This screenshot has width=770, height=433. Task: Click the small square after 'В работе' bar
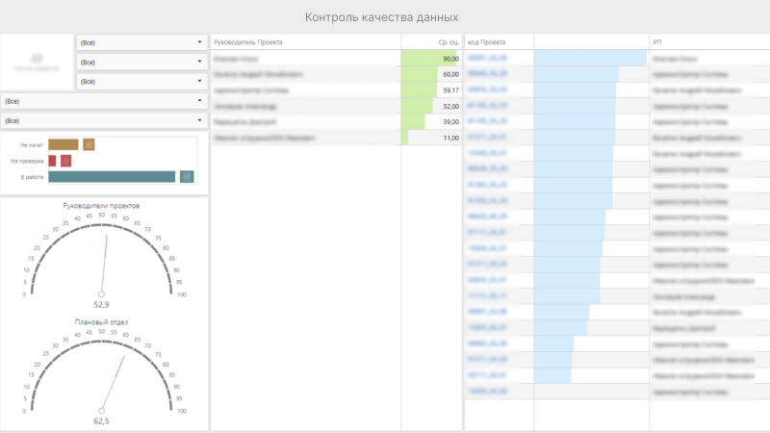(x=188, y=177)
